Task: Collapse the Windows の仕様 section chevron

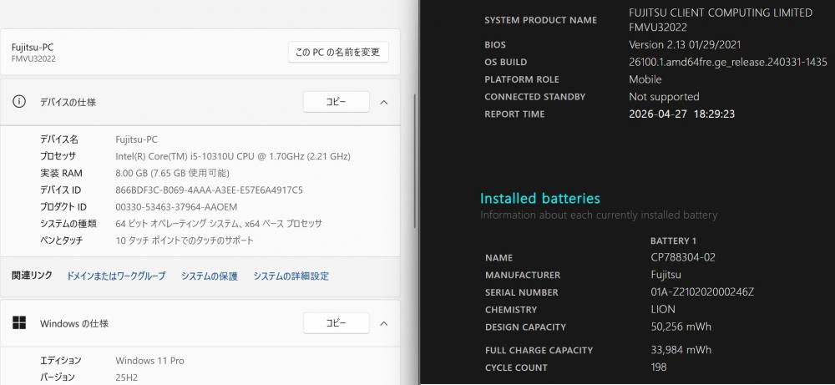Action: click(x=383, y=324)
